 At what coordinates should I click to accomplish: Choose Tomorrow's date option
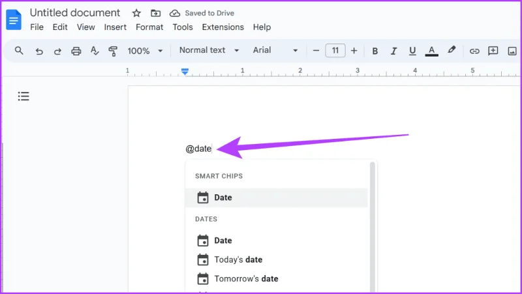277,279
